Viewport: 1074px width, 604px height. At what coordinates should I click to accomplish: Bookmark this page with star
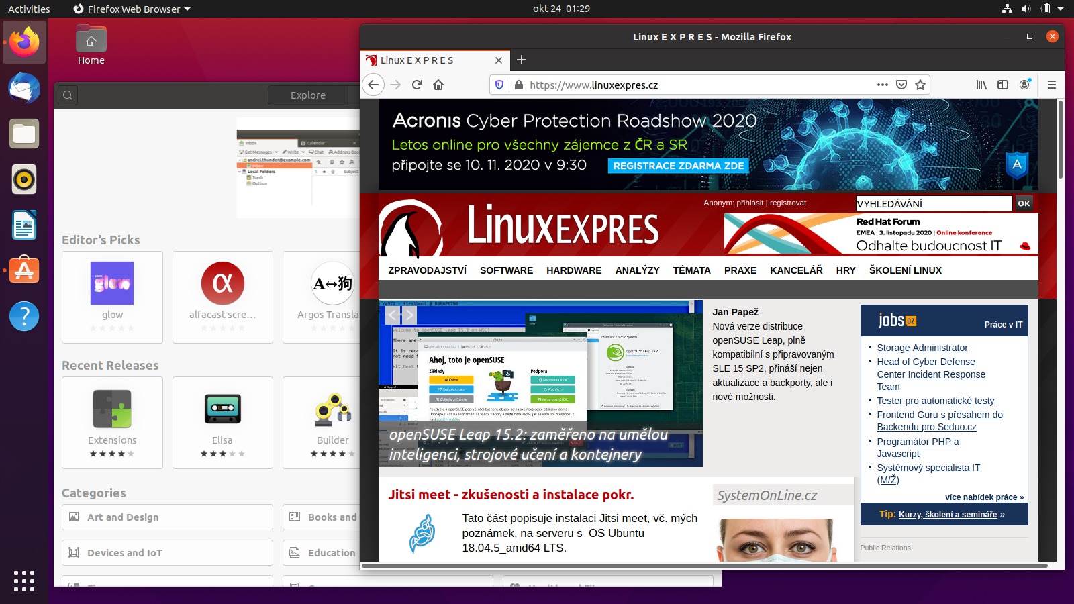(x=920, y=85)
